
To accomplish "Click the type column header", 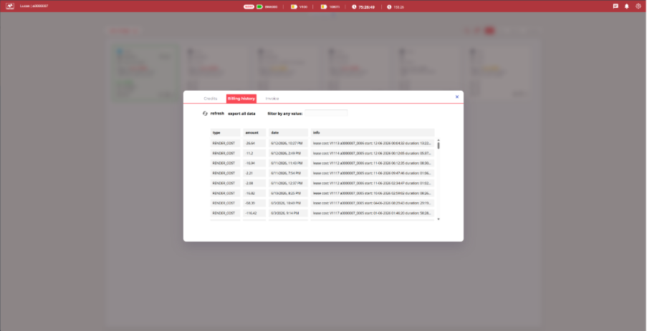I will coord(225,132).
